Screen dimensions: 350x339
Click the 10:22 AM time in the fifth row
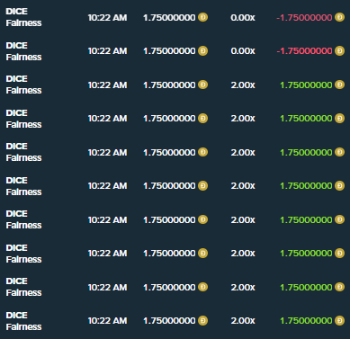point(107,152)
